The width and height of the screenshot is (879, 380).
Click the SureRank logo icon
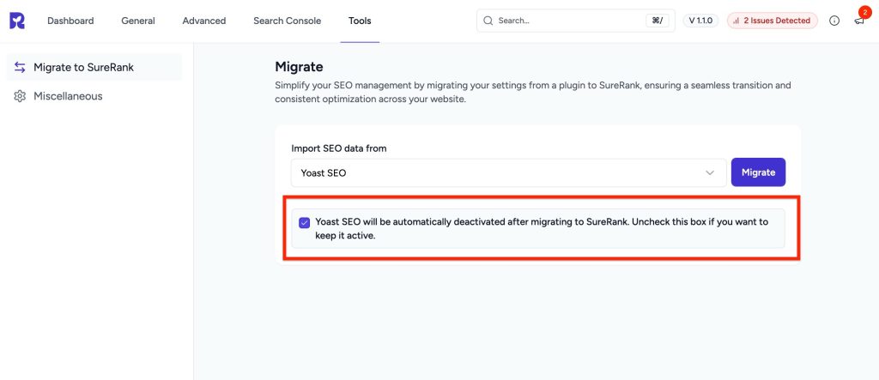(17, 21)
